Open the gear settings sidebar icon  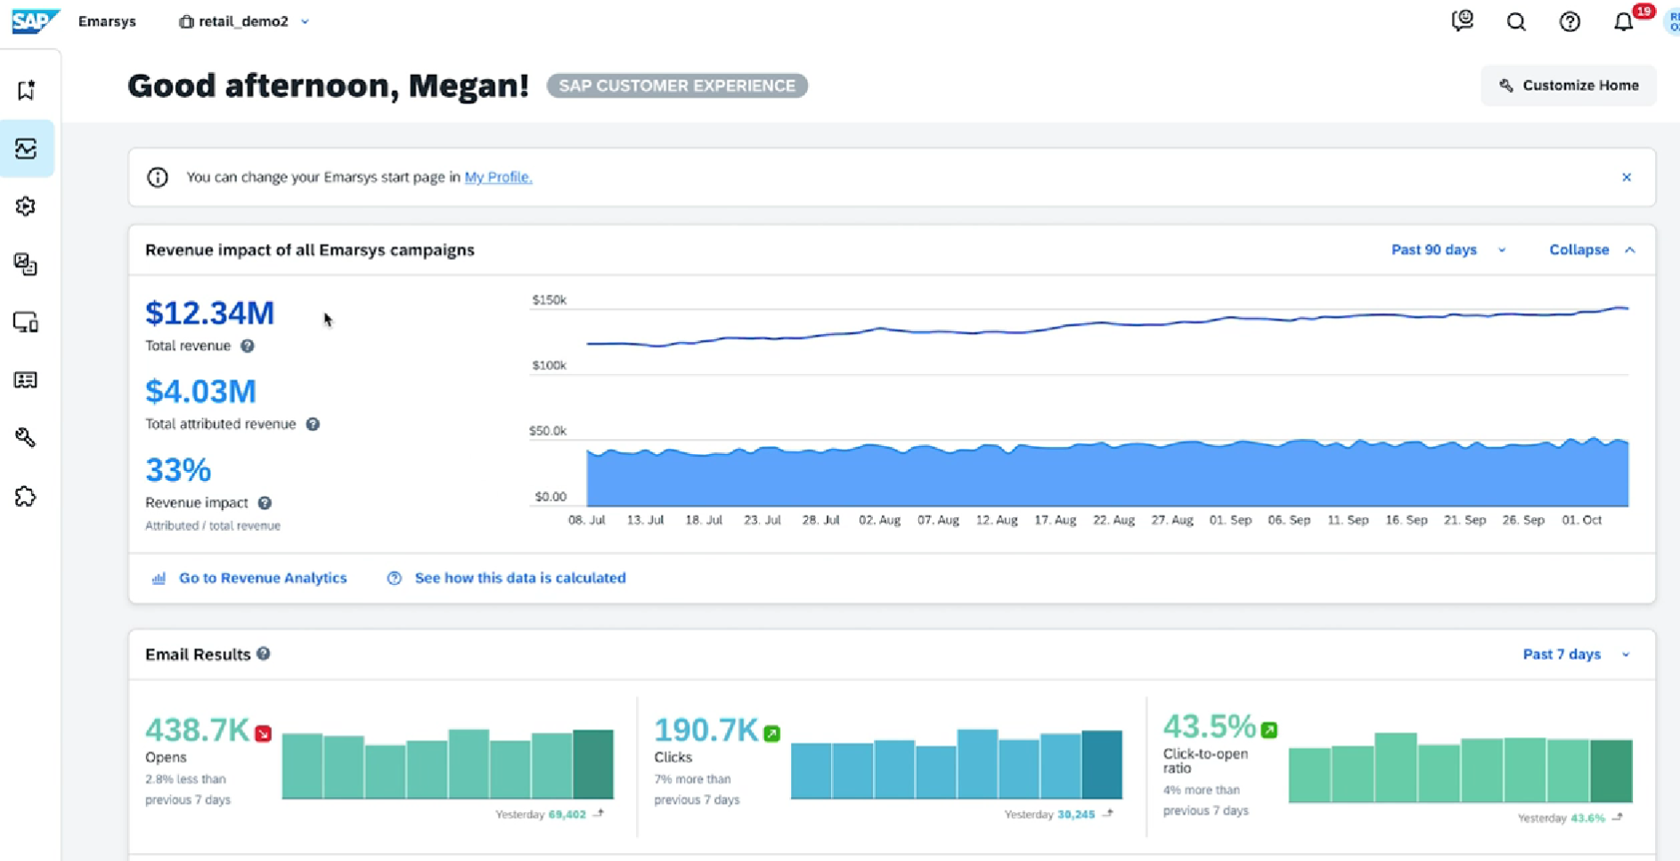26,207
